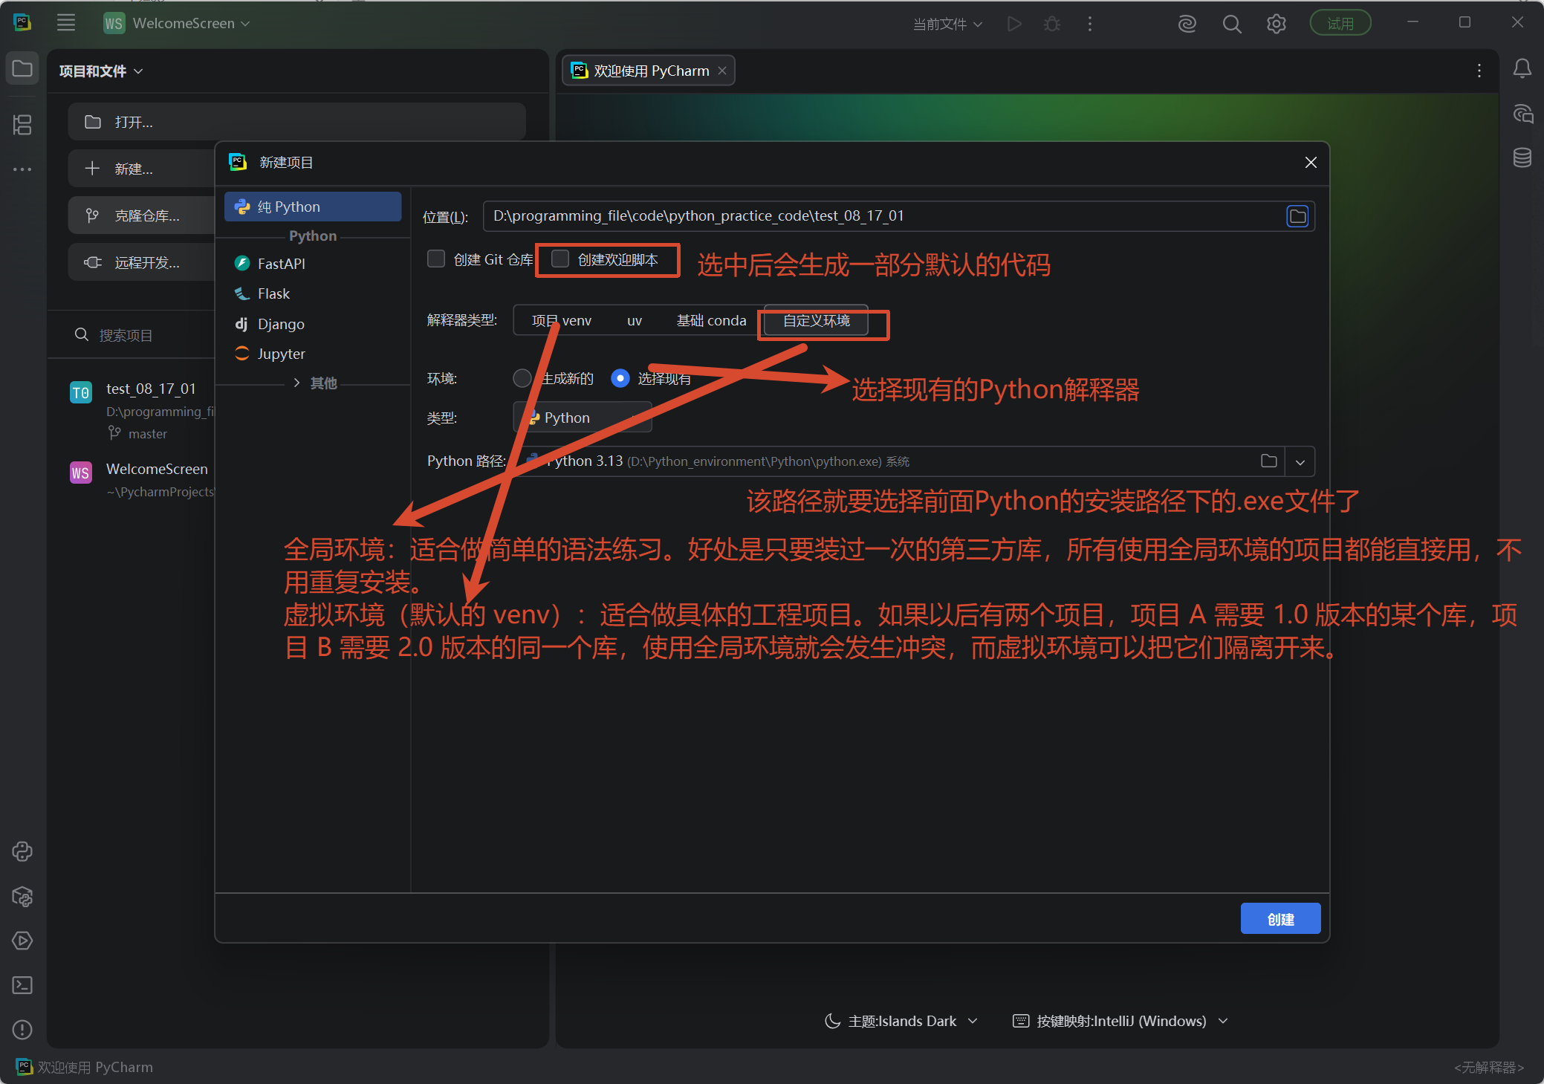The image size is (1544, 1084).
Task: Browse for Python path folder
Action: (1269, 461)
